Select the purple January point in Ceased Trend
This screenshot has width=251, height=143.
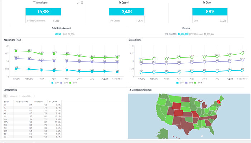pyautogui.click(x=141, y=63)
